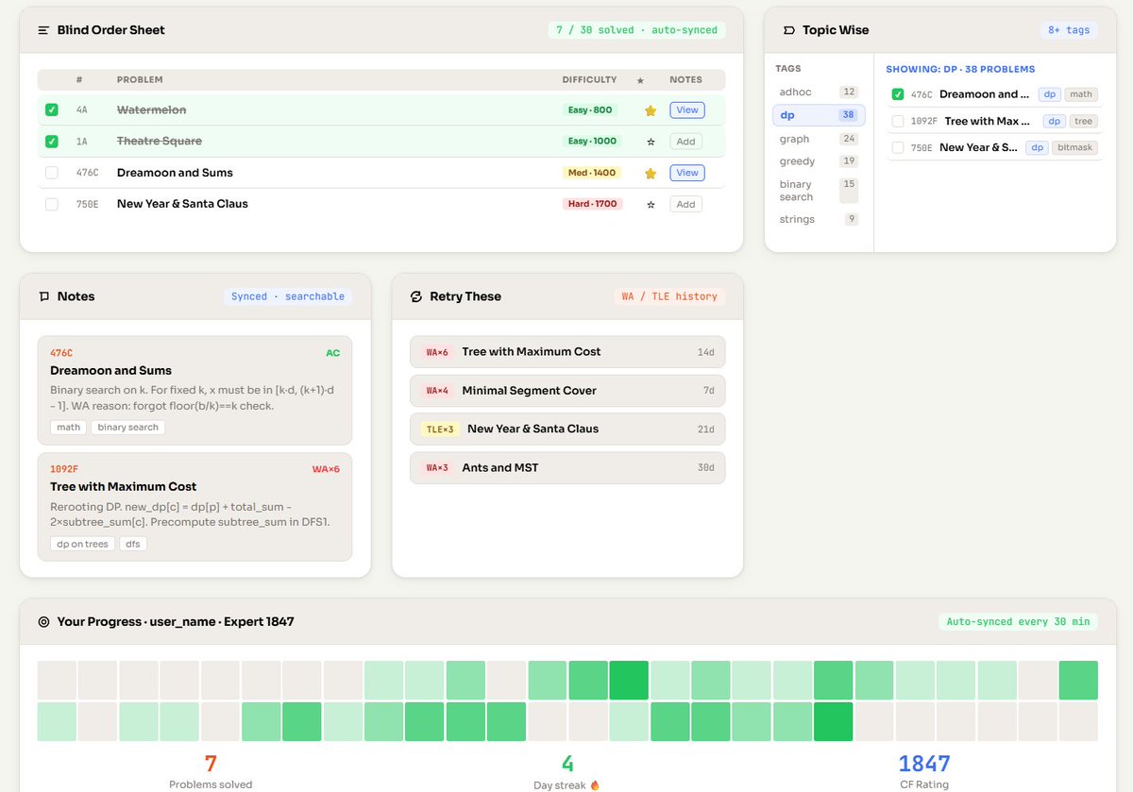1133x792 pixels.
Task: Click the math tag on 476C topic row
Action: [x=1081, y=94]
